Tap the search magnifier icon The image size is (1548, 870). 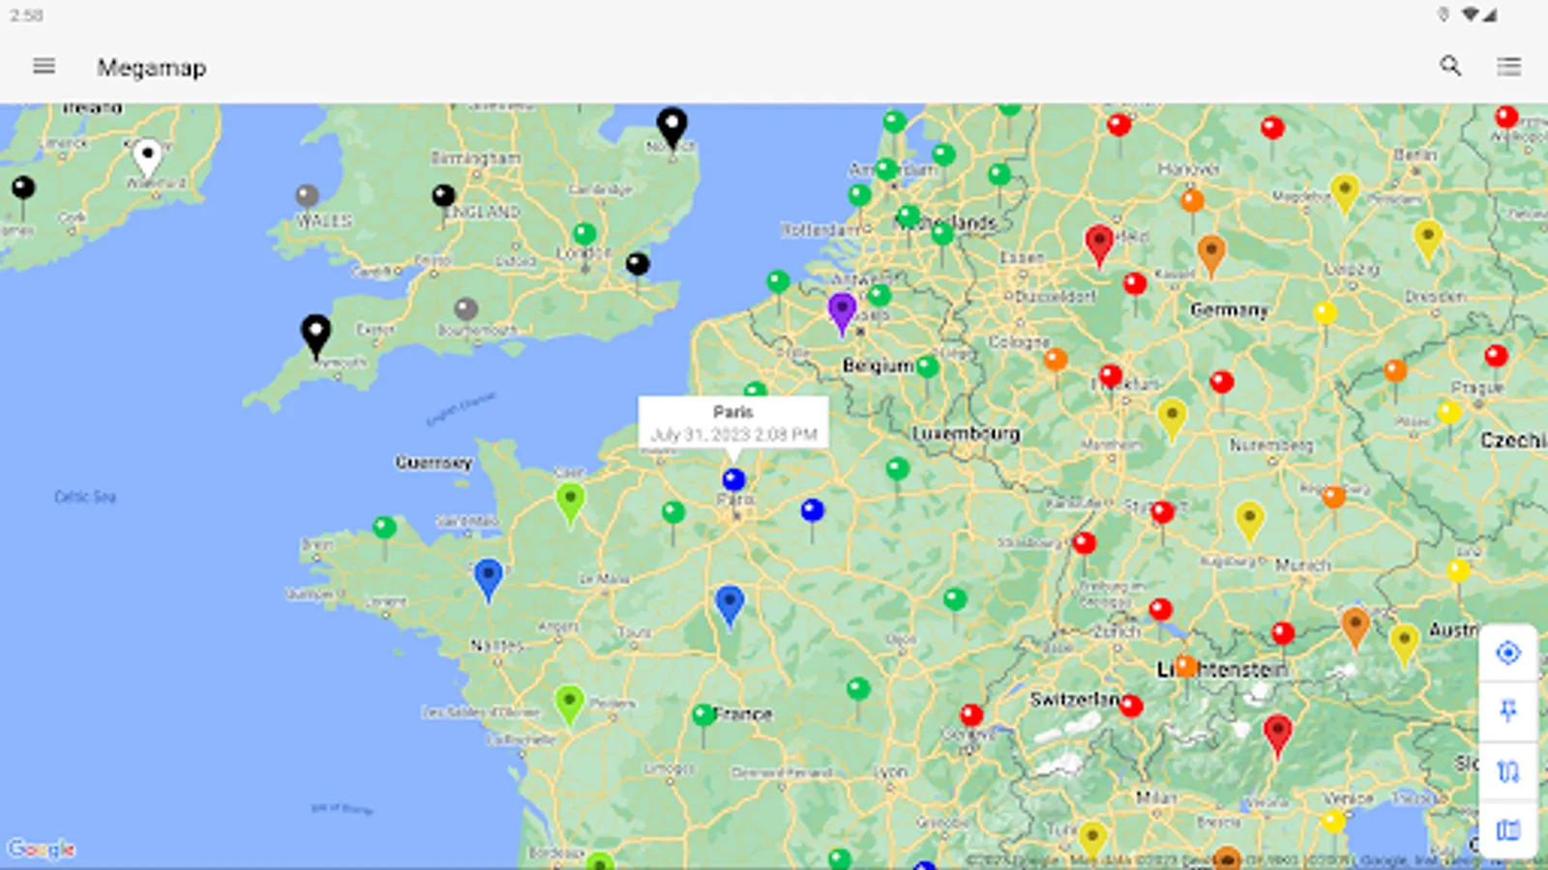1449,66
